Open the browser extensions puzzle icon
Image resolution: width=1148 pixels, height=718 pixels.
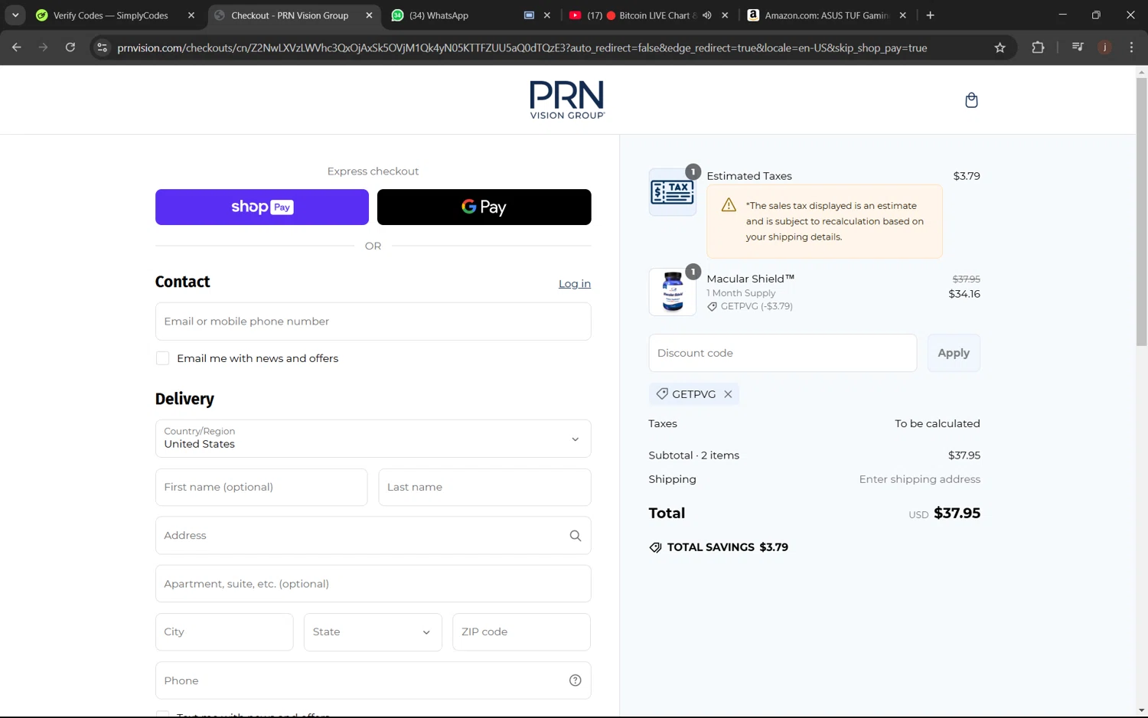(x=1038, y=47)
